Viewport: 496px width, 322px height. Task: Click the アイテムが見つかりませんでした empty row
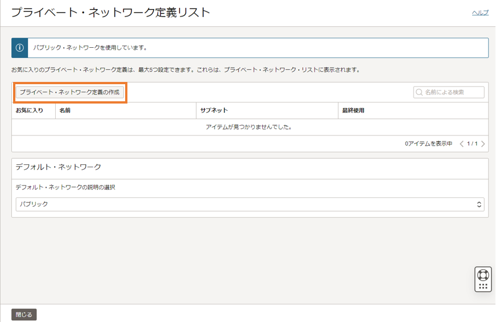point(249,127)
